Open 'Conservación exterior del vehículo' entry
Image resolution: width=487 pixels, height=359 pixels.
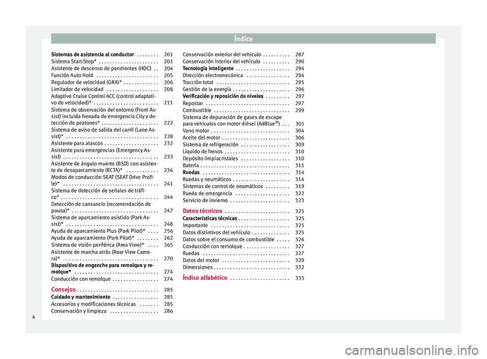coord(222,55)
